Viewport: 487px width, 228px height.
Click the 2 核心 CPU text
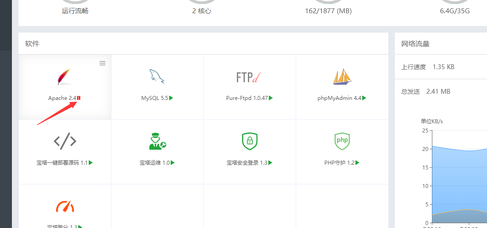(x=201, y=11)
